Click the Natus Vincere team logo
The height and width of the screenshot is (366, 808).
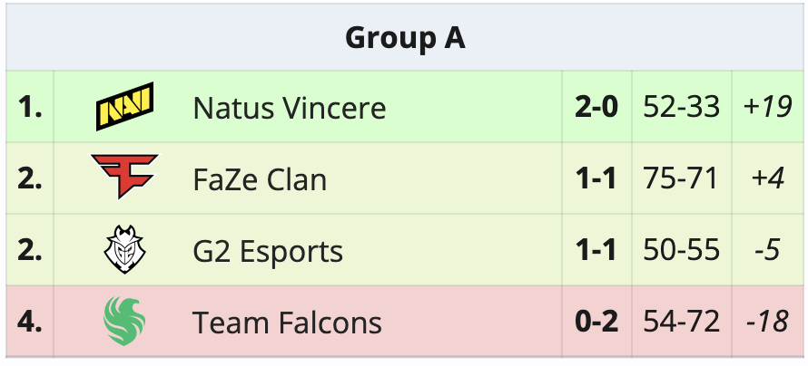[124, 107]
